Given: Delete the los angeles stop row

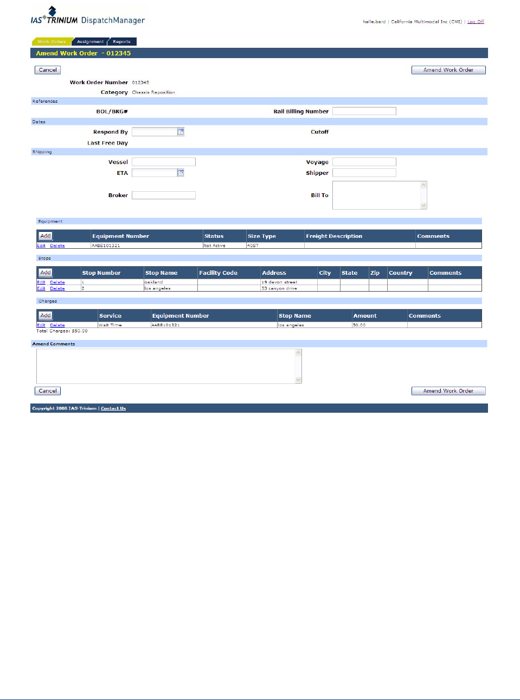Looking at the screenshot, I should (57, 288).
